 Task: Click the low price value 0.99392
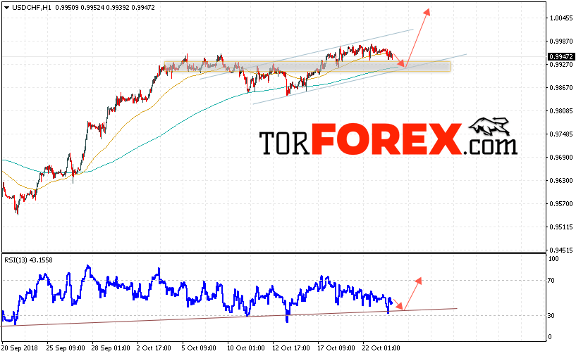118,7
